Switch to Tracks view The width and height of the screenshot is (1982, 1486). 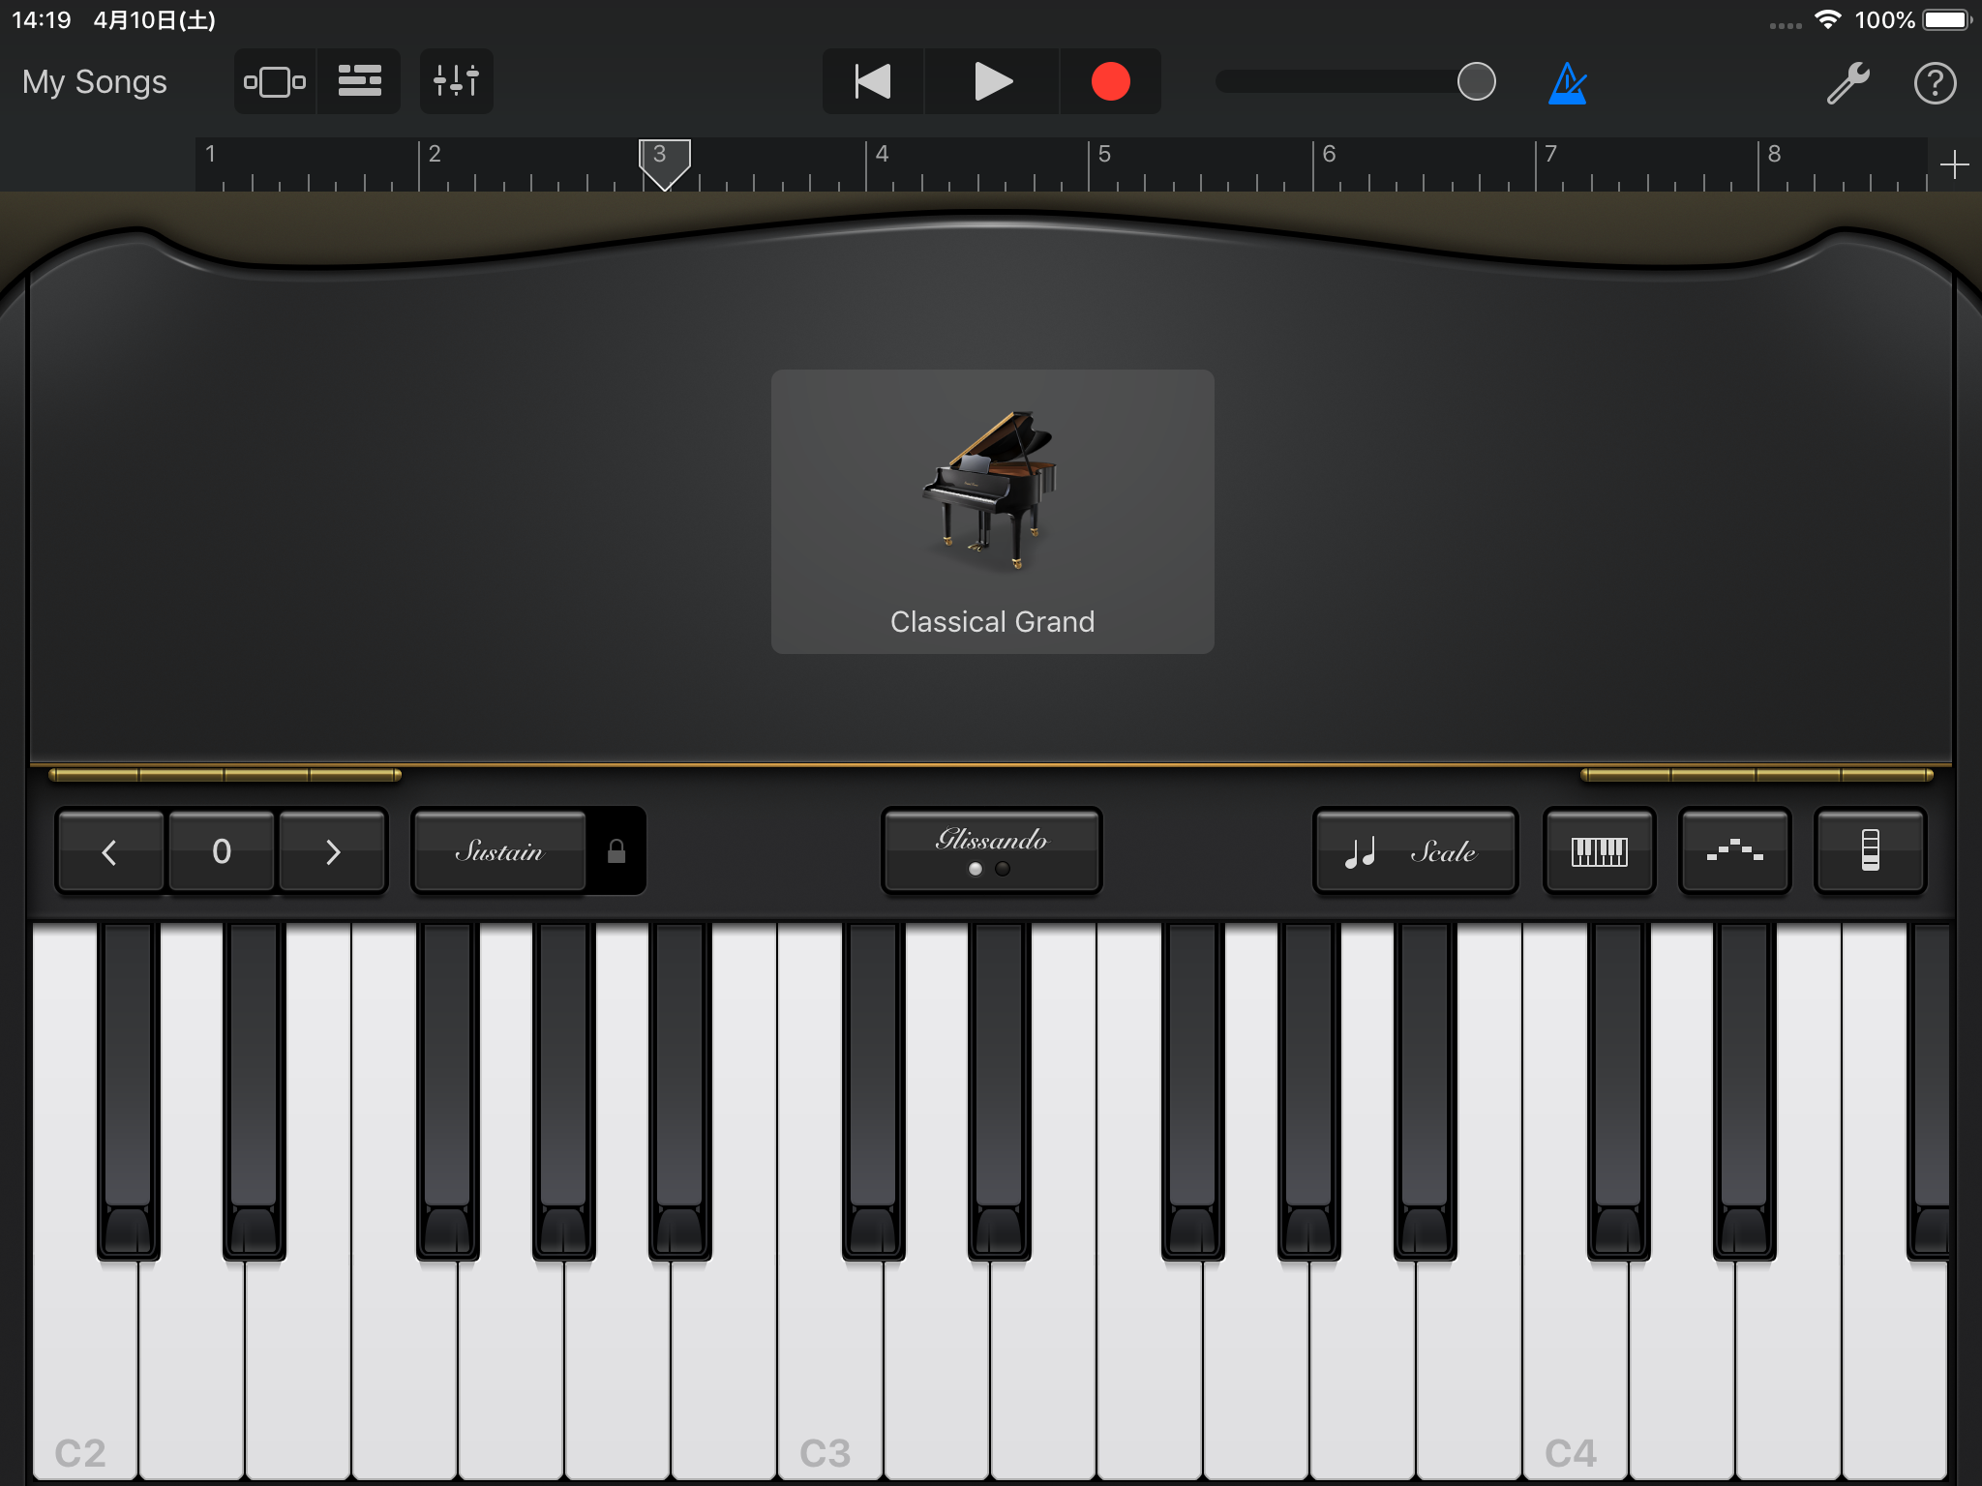click(x=359, y=82)
